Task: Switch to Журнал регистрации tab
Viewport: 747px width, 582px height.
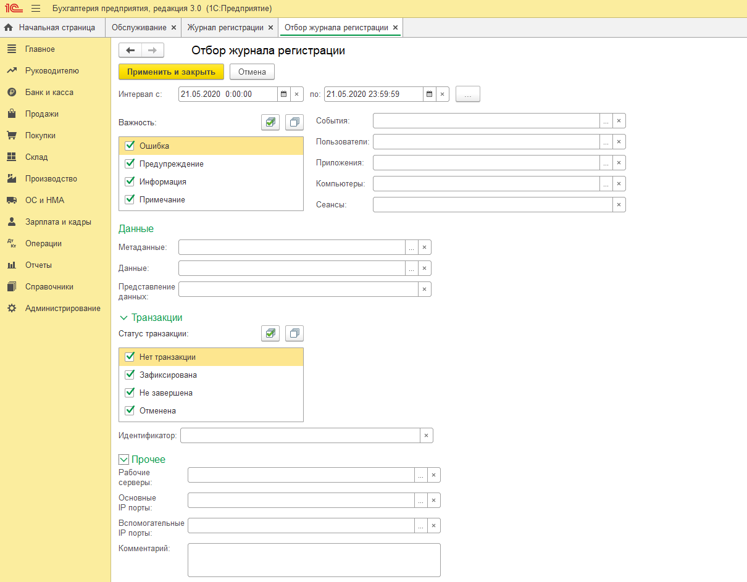Action: tap(225, 28)
